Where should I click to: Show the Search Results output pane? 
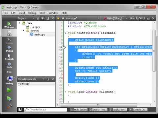[x=98, y=109]
